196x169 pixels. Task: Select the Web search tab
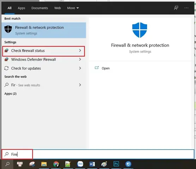click(57, 8)
